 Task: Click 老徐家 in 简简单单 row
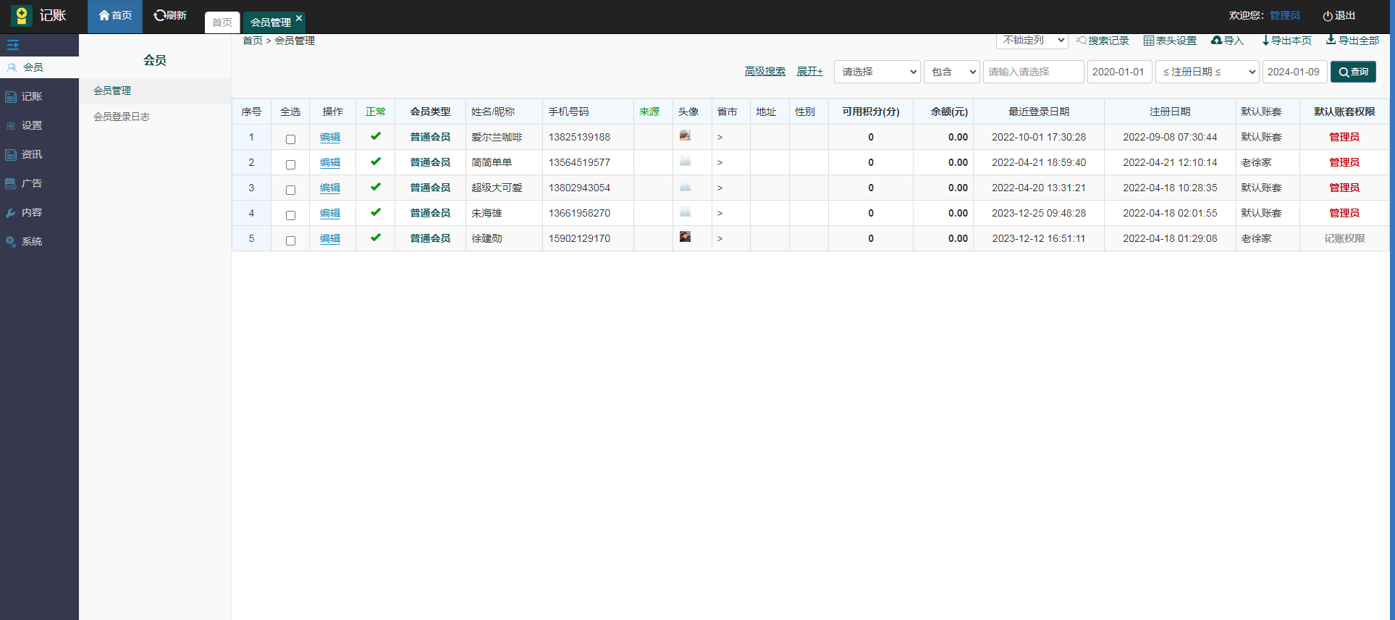point(1256,162)
